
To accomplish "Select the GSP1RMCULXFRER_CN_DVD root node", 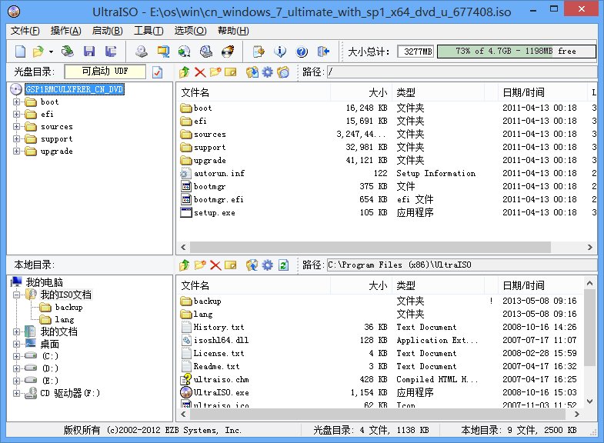I will [x=75, y=89].
